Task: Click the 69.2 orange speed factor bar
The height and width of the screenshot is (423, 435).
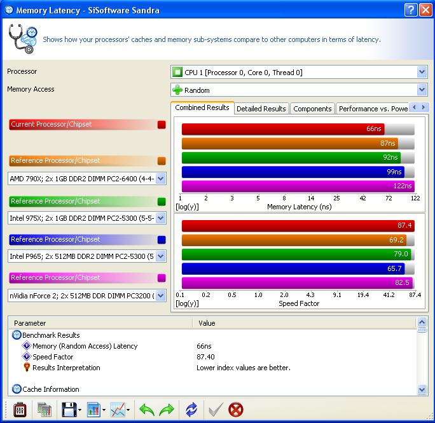Action: tap(294, 240)
